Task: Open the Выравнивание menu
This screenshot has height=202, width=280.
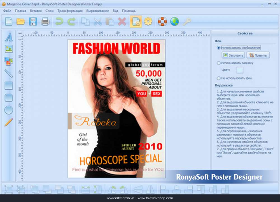Action: (97, 11)
